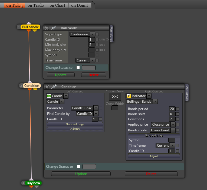
Task: Pin the Condition panel
Action: [x=54, y=87]
